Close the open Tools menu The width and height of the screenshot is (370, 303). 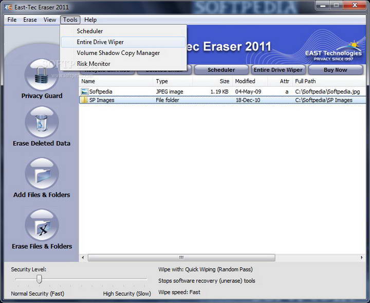(x=70, y=20)
